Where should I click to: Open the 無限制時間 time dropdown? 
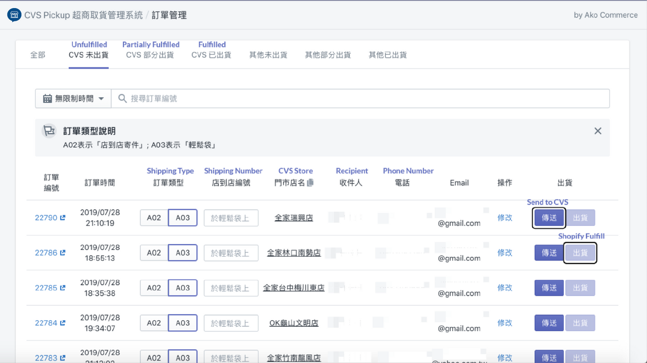(x=73, y=99)
